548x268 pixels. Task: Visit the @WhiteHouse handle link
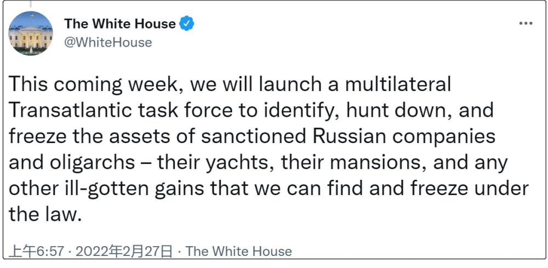[108, 42]
